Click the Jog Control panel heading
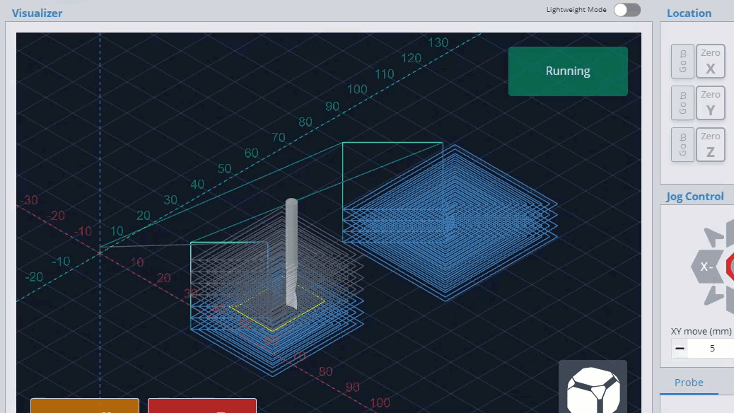This screenshot has width=734, height=413. click(x=695, y=196)
